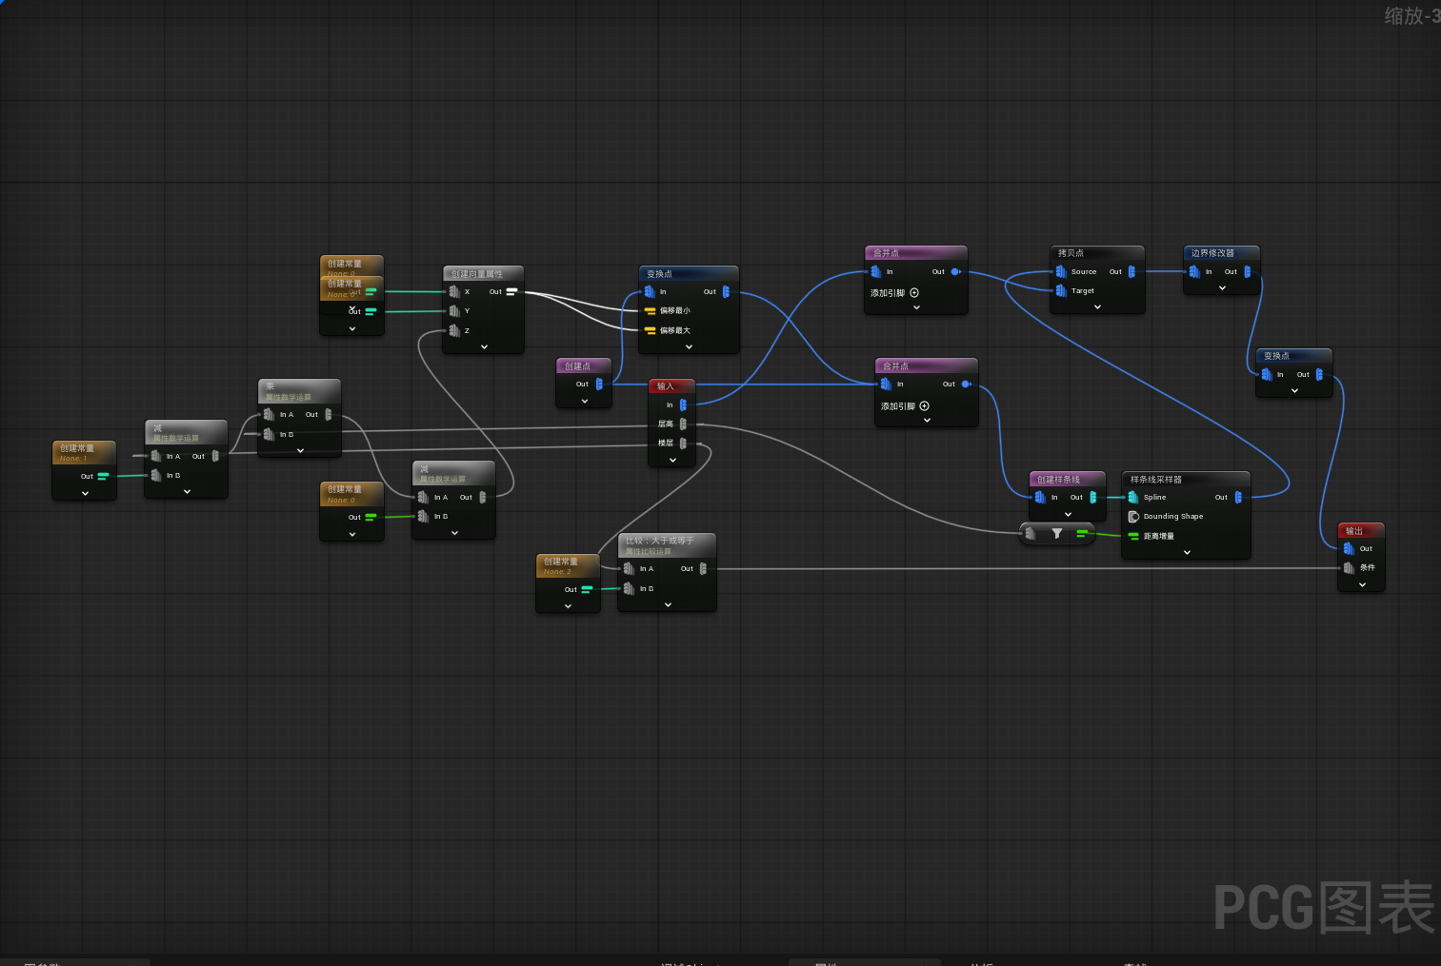This screenshot has height=966, width=1441.
Task: Expand the 样条线采样器 node chevron
Action: pyautogui.click(x=1187, y=553)
